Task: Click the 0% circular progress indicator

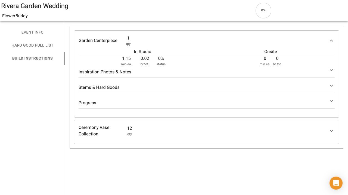Action: (x=263, y=11)
